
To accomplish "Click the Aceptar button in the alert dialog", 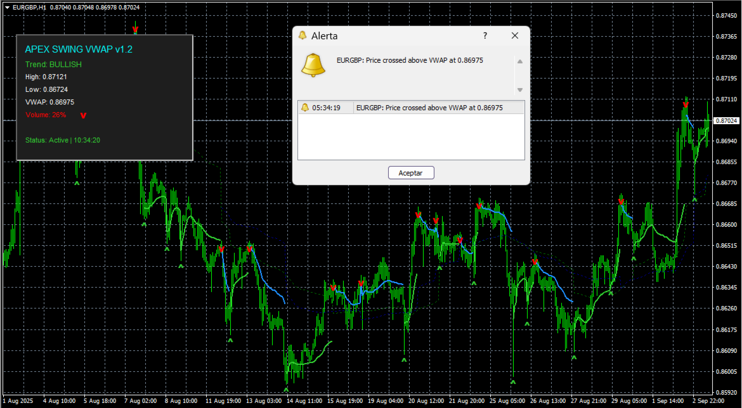I will click(x=411, y=173).
